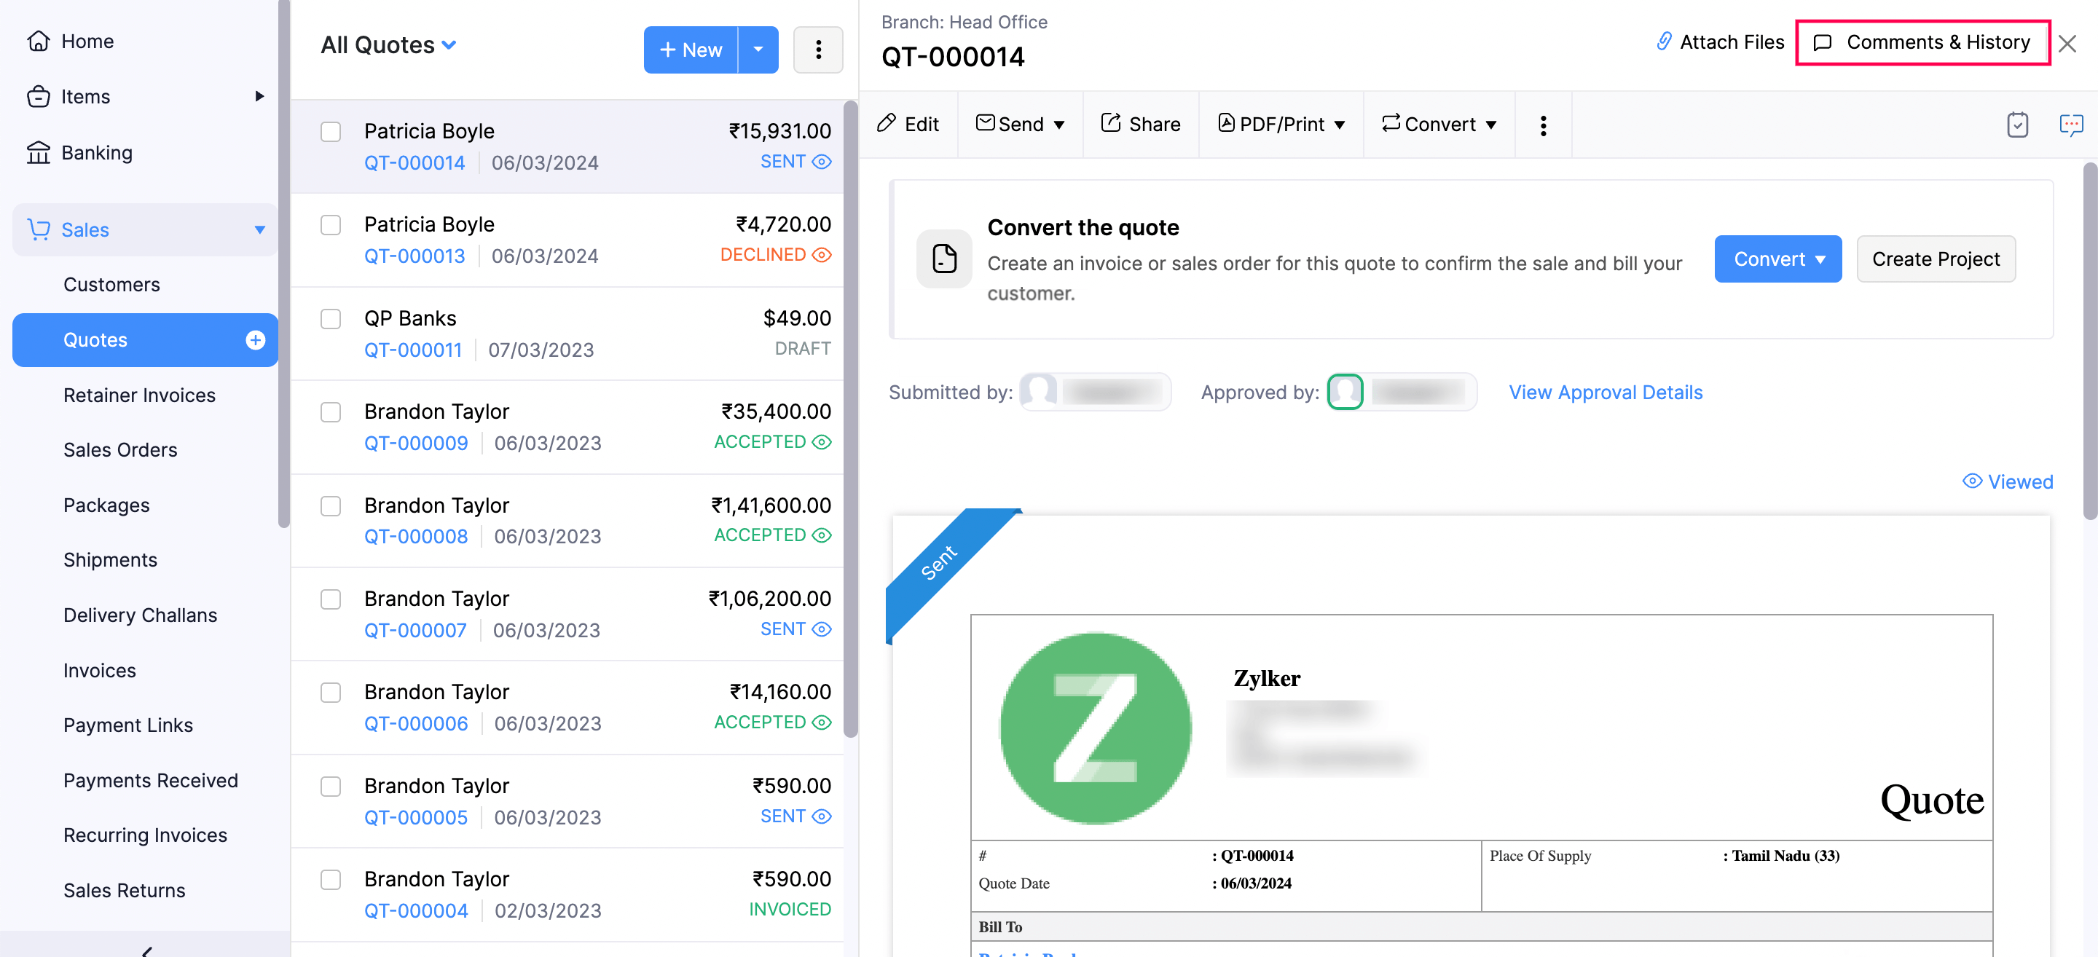
Task: Toggle the viewed eye icon beside SENT status
Action: pos(824,161)
